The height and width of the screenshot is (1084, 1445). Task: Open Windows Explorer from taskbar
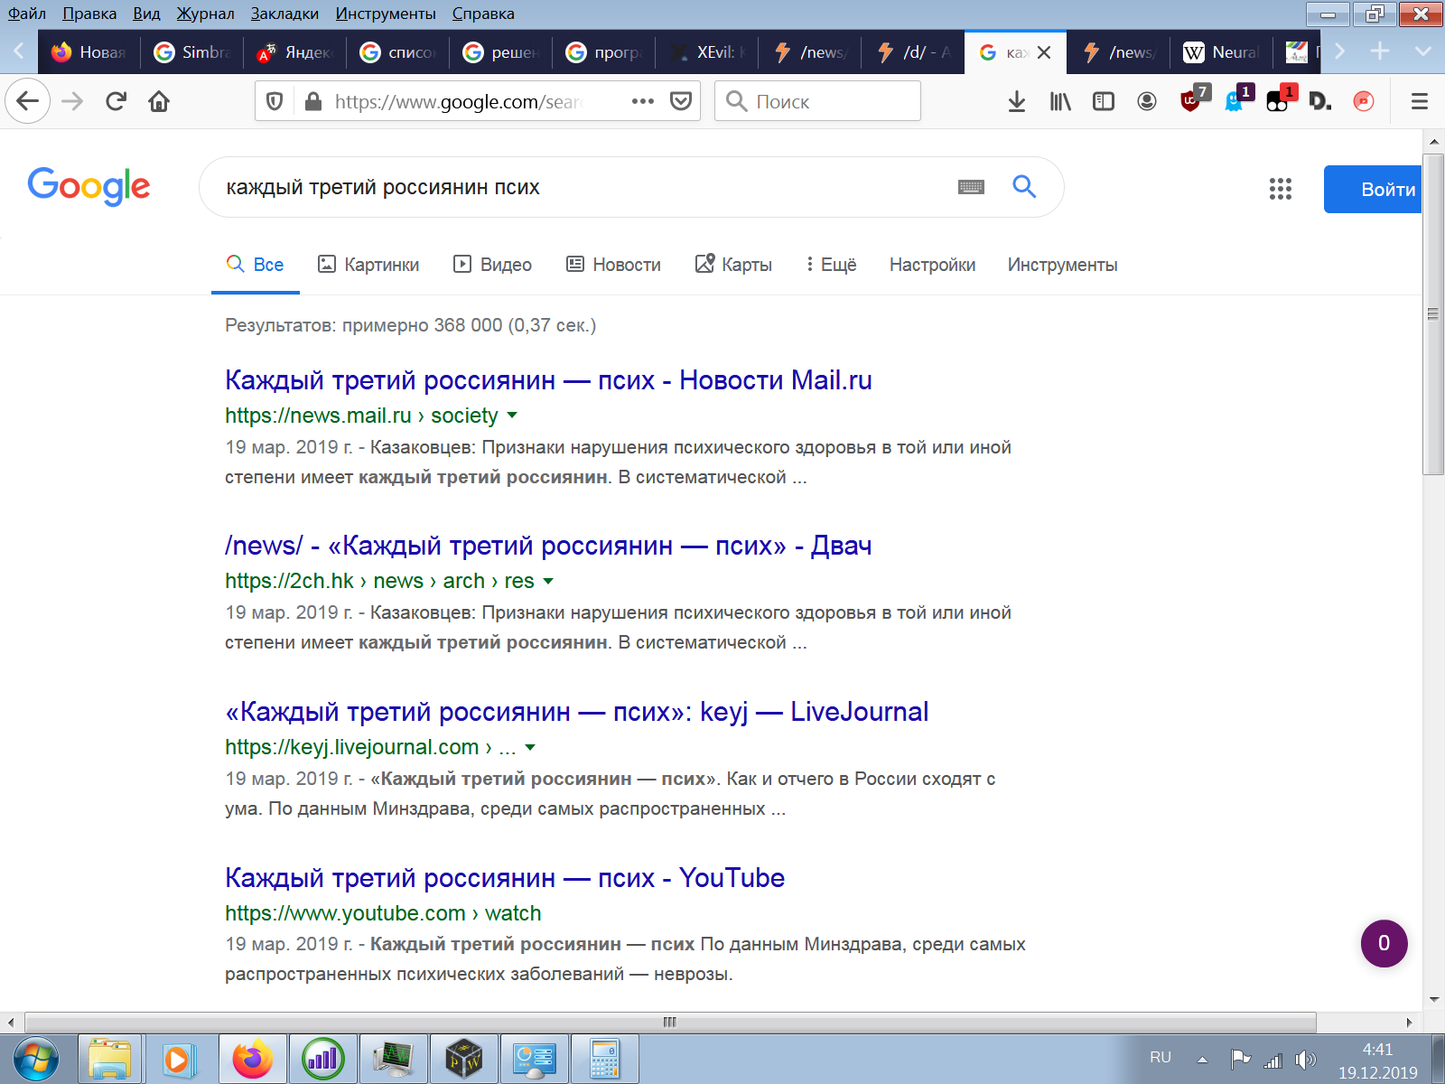[110, 1059]
